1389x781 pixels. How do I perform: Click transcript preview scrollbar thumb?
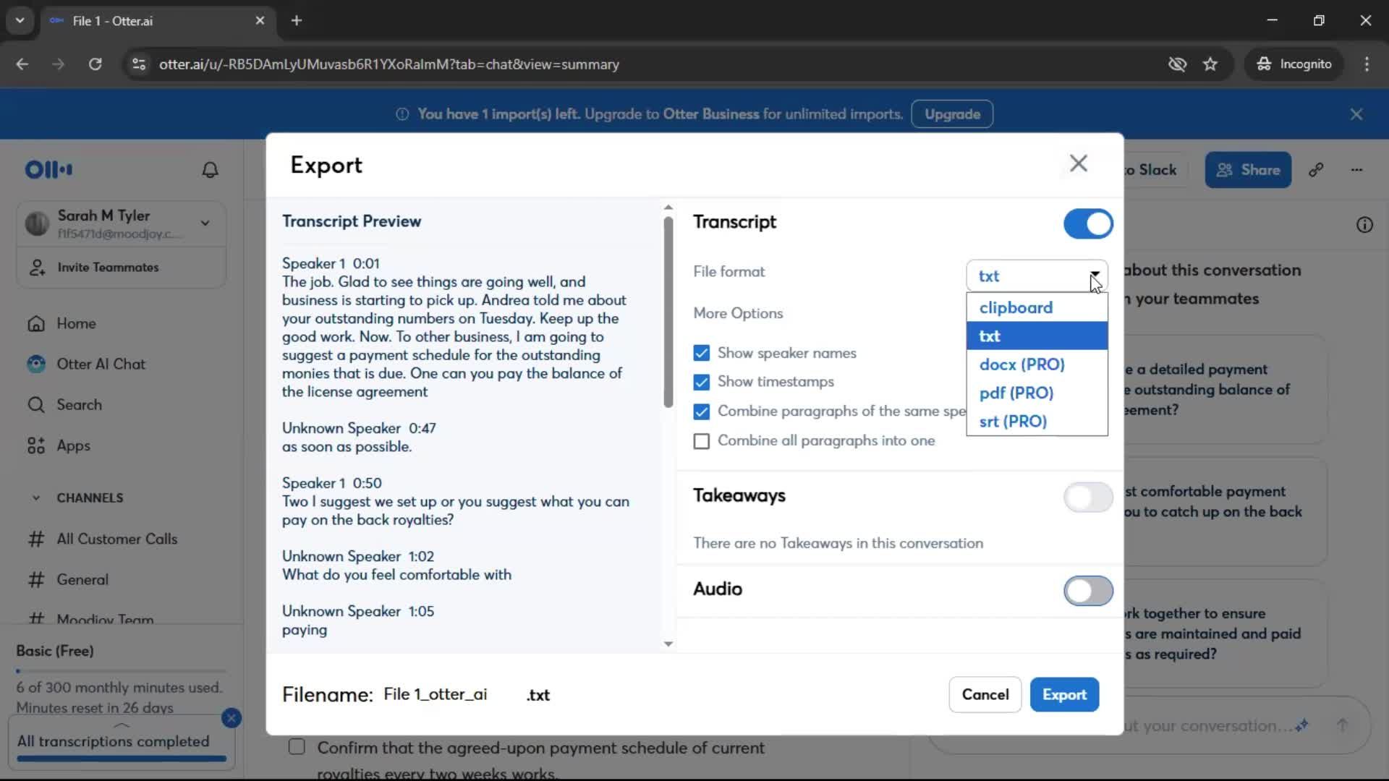tap(668, 311)
